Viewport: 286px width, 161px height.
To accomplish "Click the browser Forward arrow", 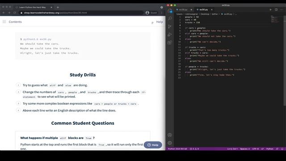I will tap(9, 13).
